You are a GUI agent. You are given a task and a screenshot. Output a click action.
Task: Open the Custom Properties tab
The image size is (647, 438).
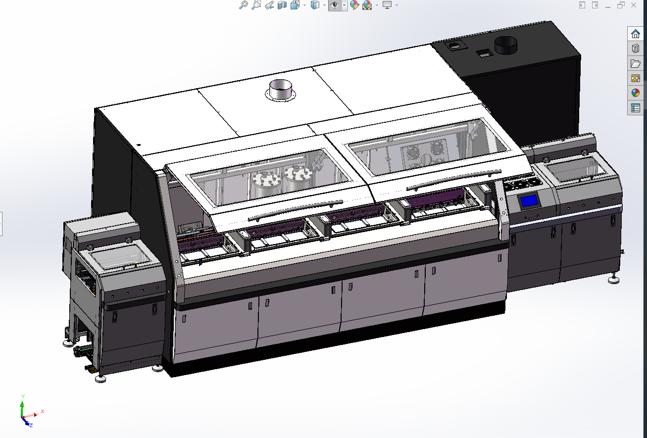[636, 107]
